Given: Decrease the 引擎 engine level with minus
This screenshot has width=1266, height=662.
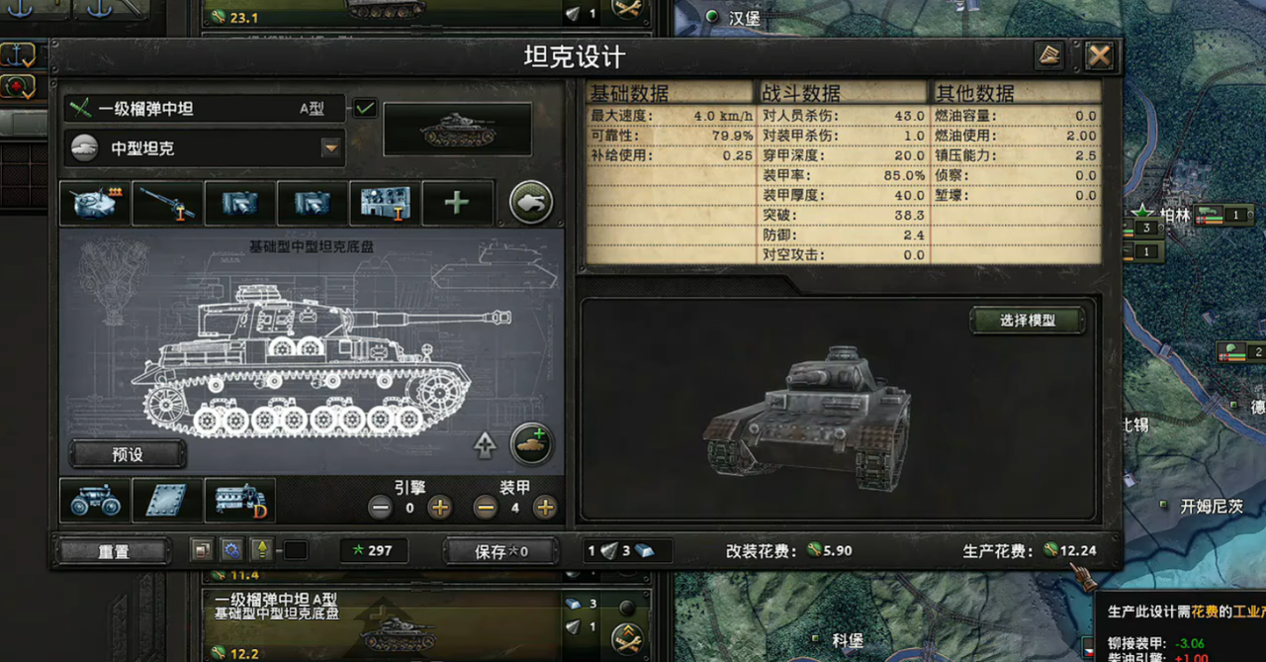Looking at the screenshot, I should click(x=380, y=508).
